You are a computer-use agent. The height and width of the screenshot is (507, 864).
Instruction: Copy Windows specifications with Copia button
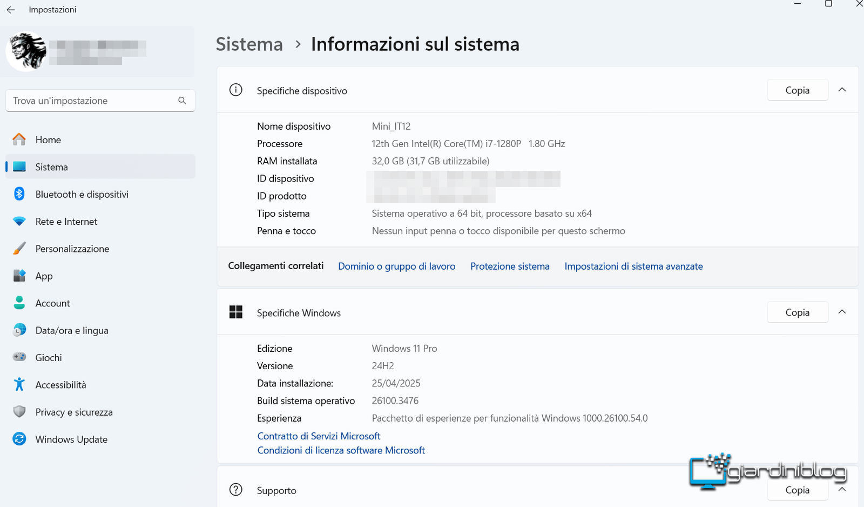point(798,312)
